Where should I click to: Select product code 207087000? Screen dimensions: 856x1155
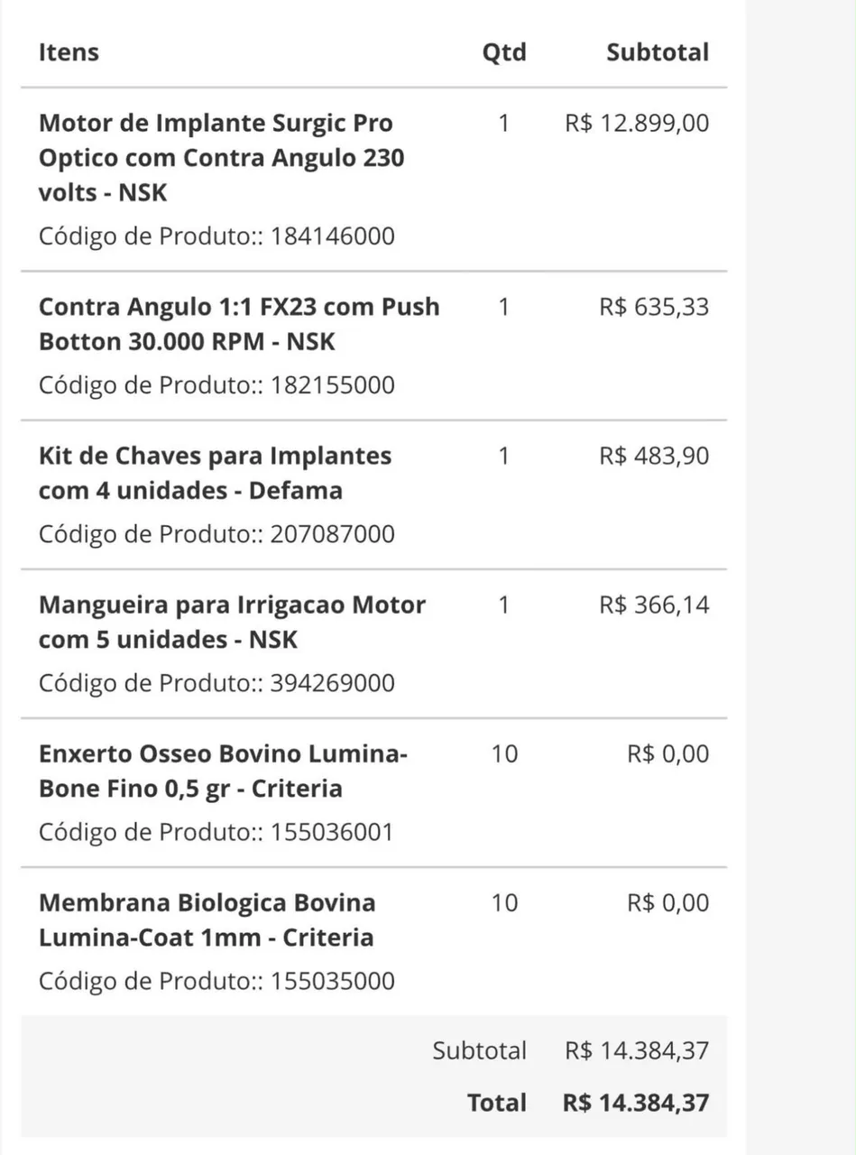[332, 534]
